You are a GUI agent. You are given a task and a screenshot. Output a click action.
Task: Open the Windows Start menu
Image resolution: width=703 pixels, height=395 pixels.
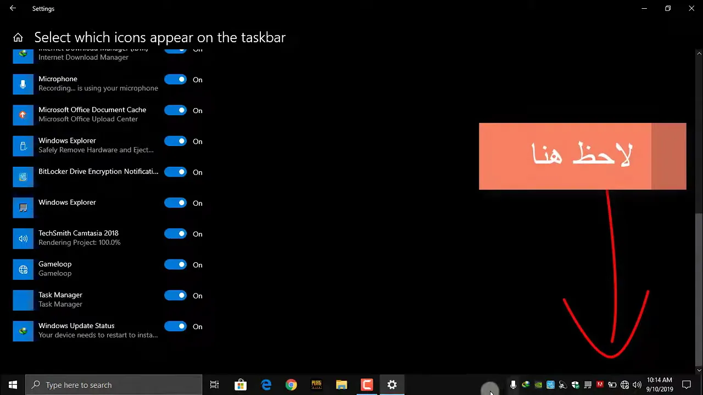click(x=13, y=385)
